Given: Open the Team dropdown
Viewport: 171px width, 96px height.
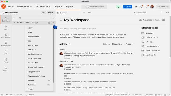Looking at the screenshot, I should (x=163, y=7).
